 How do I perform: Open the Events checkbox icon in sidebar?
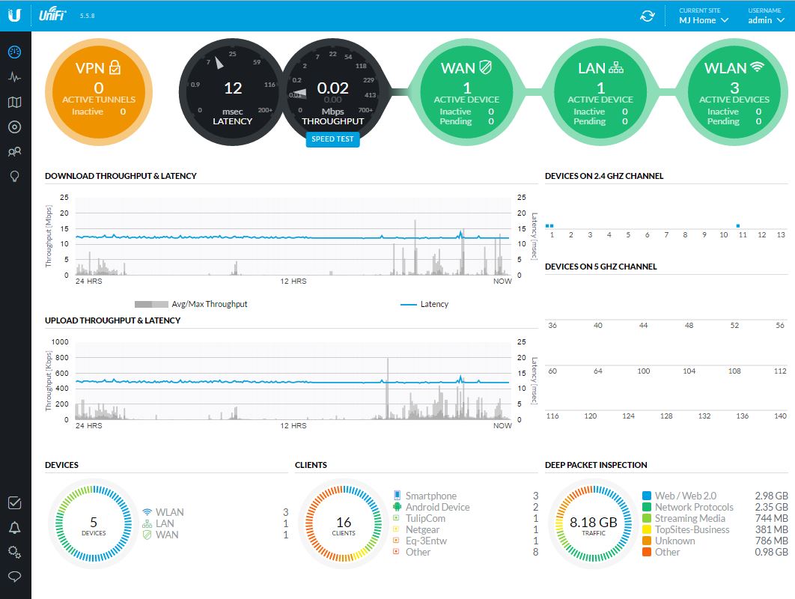tap(15, 502)
